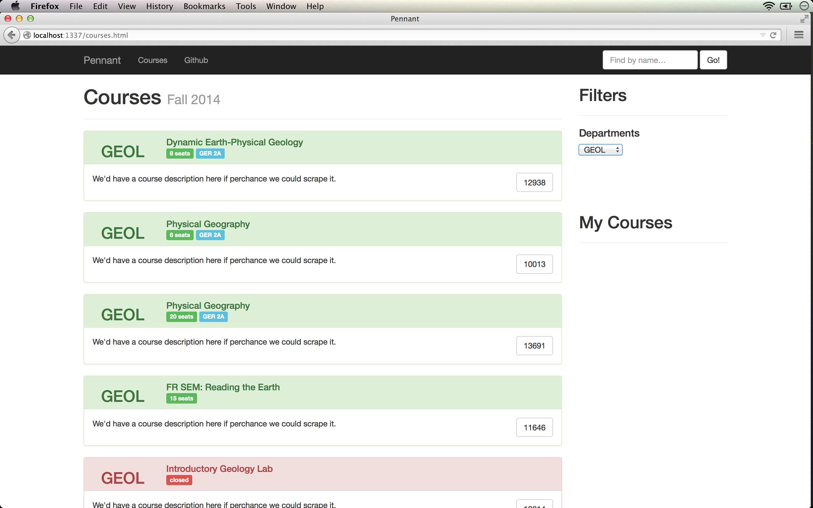Open the Bookmarks menu

point(204,6)
